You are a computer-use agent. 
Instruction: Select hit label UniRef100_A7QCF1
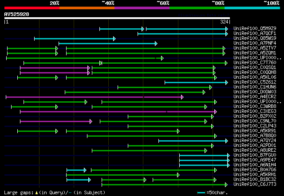pyautogui.click(x=255, y=34)
